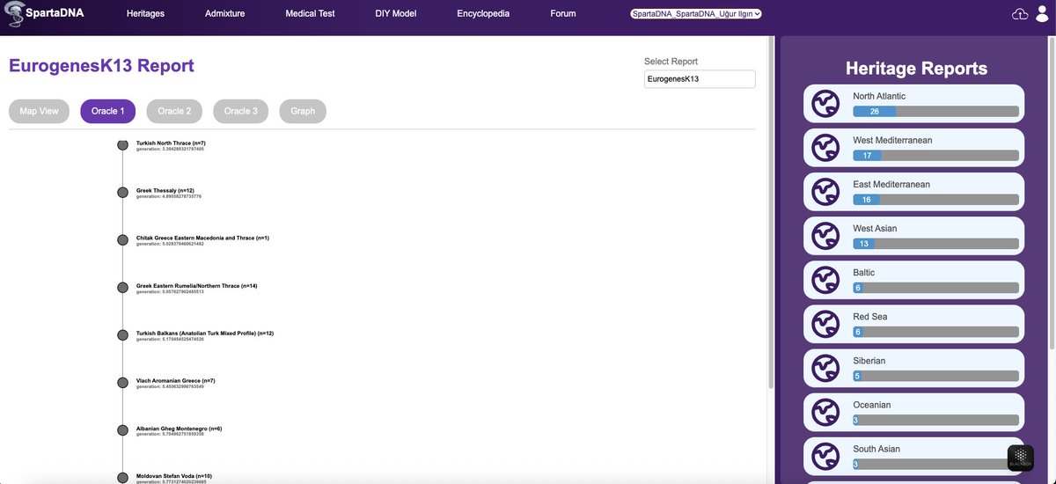Click the North Atlantic progress bar showing 26

coord(935,112)
